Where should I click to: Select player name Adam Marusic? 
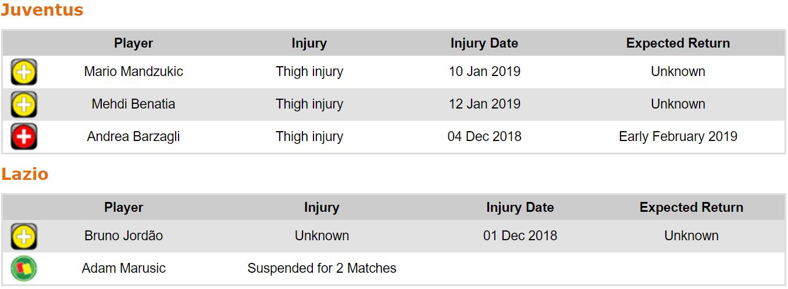(123, 269)
